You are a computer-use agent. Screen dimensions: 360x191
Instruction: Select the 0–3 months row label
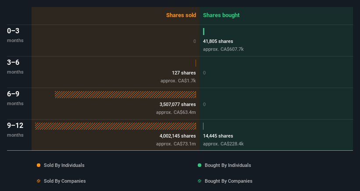coord(15,35)
